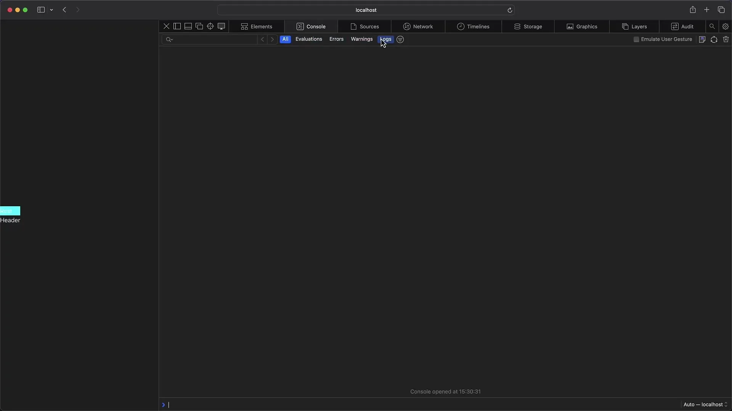Enable Emulate User Gesture checkbox
Screen dimensions: 732x411
pos(636,39)
